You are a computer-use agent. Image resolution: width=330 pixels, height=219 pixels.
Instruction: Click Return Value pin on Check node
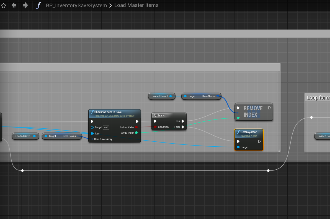coord(136,127)
